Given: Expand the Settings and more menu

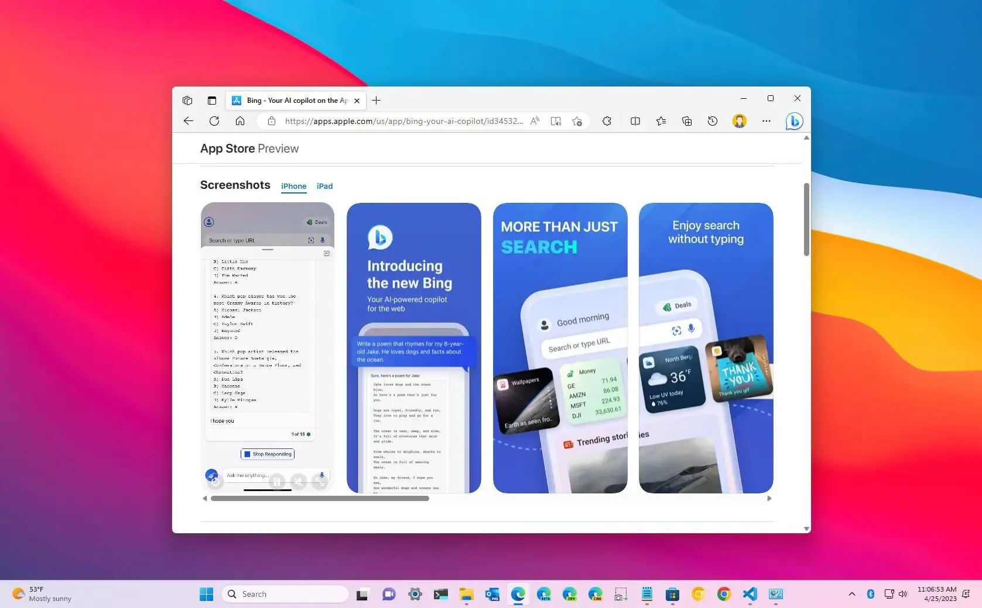Looking at the screenshot, I should point(766,121).
